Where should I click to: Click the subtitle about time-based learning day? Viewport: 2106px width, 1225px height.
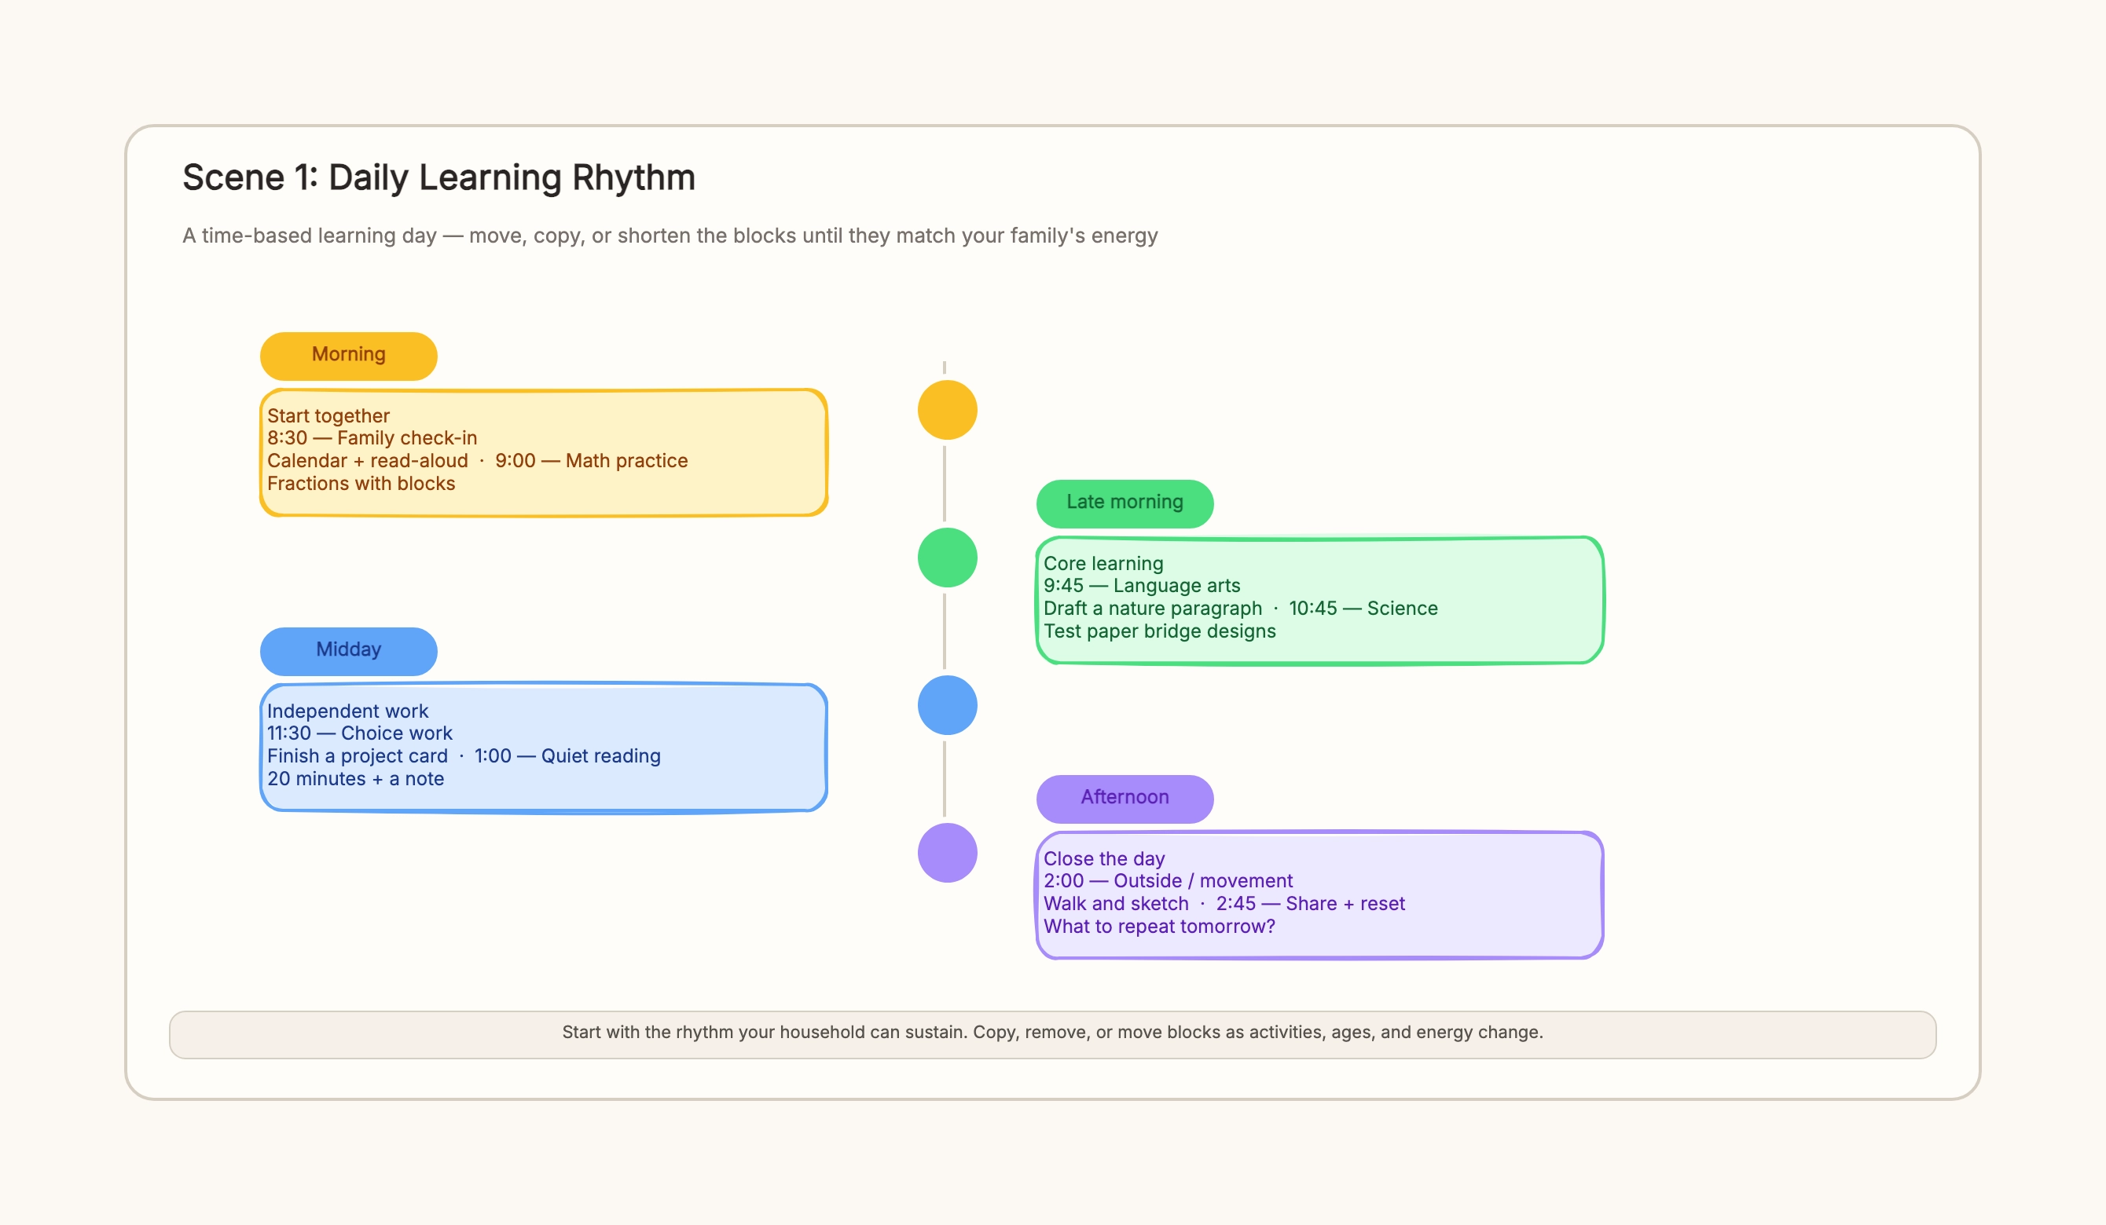coord(670,236)
